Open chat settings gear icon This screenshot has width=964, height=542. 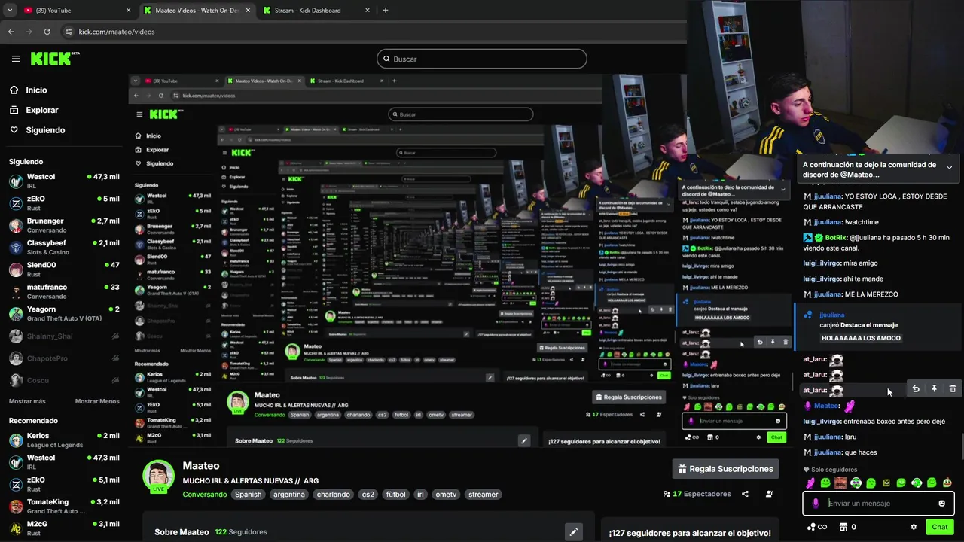[x=914, y=527]
